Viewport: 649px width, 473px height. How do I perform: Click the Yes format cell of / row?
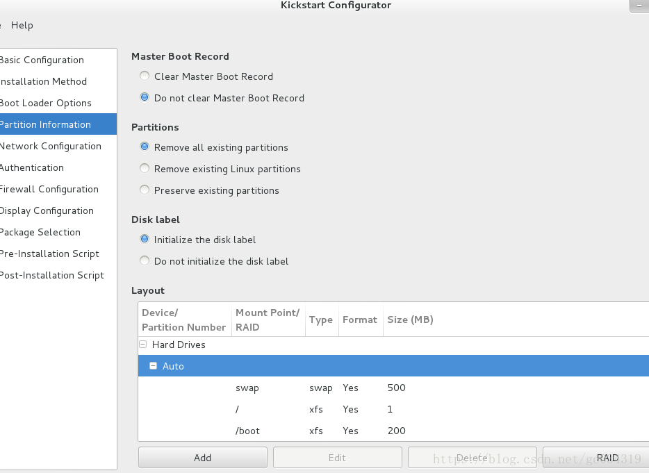coord(350,409)
